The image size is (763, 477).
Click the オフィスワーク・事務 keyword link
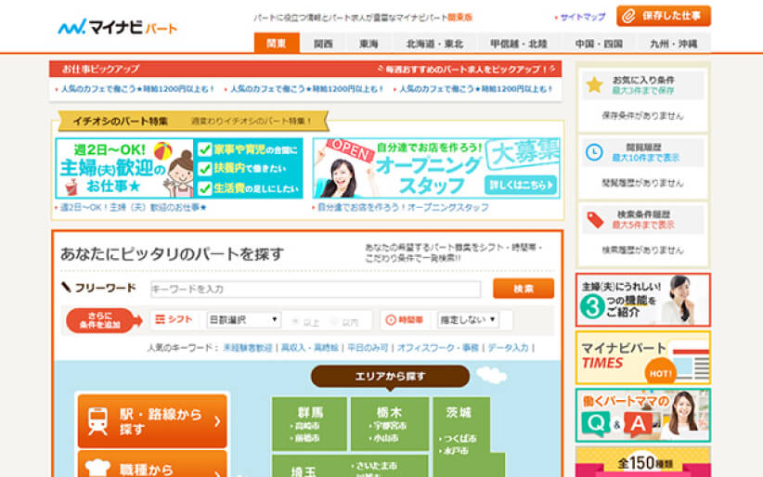(x=438, y=347)
